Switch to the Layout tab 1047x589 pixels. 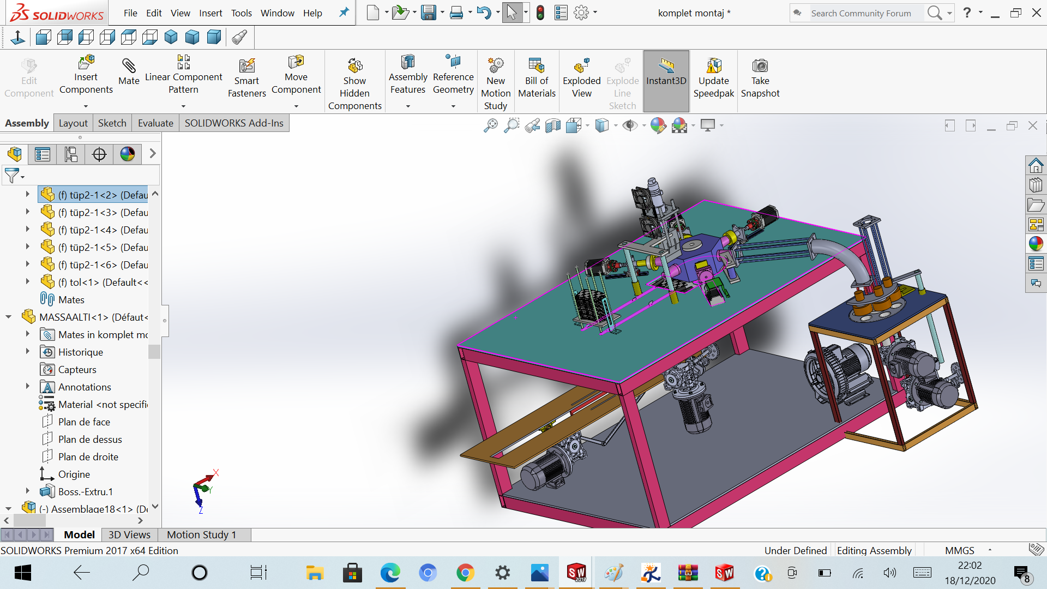(x=73, y=123)
